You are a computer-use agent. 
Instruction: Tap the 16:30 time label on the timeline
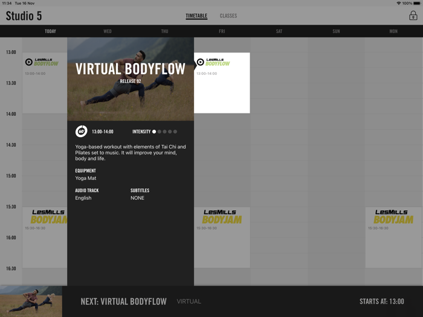[11, 269]
